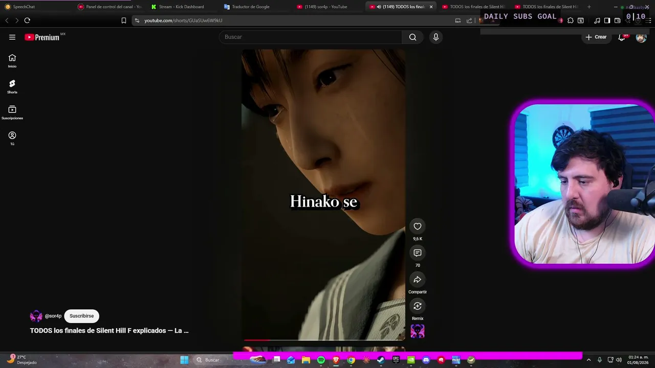Open the account avatar menu

click(x=641, y=37)
